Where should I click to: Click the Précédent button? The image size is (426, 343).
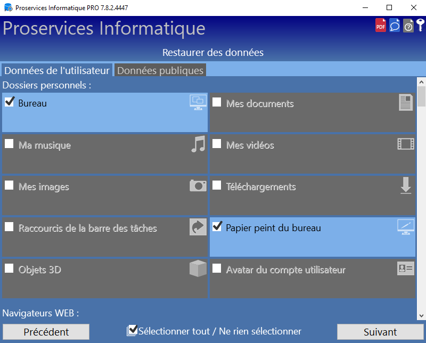click(x=46, y=332)
